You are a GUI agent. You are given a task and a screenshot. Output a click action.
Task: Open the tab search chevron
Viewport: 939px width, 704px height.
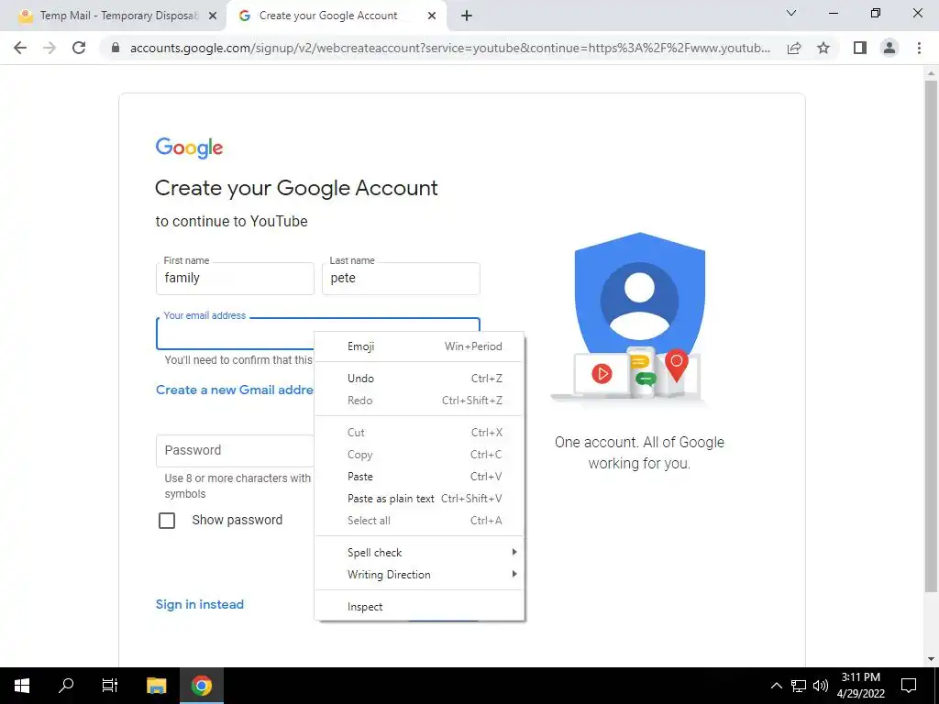(791, 13)
